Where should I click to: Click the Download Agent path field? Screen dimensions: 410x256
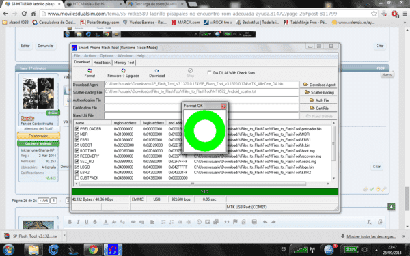[202, 85]
